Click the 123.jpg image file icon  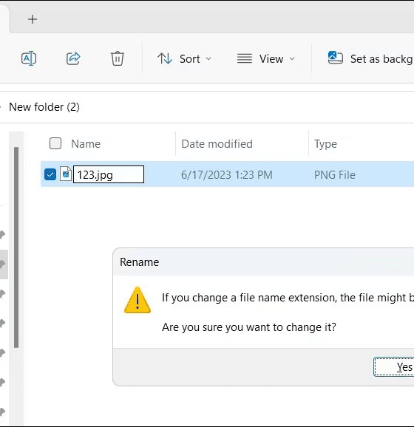[x=66, y=174]
